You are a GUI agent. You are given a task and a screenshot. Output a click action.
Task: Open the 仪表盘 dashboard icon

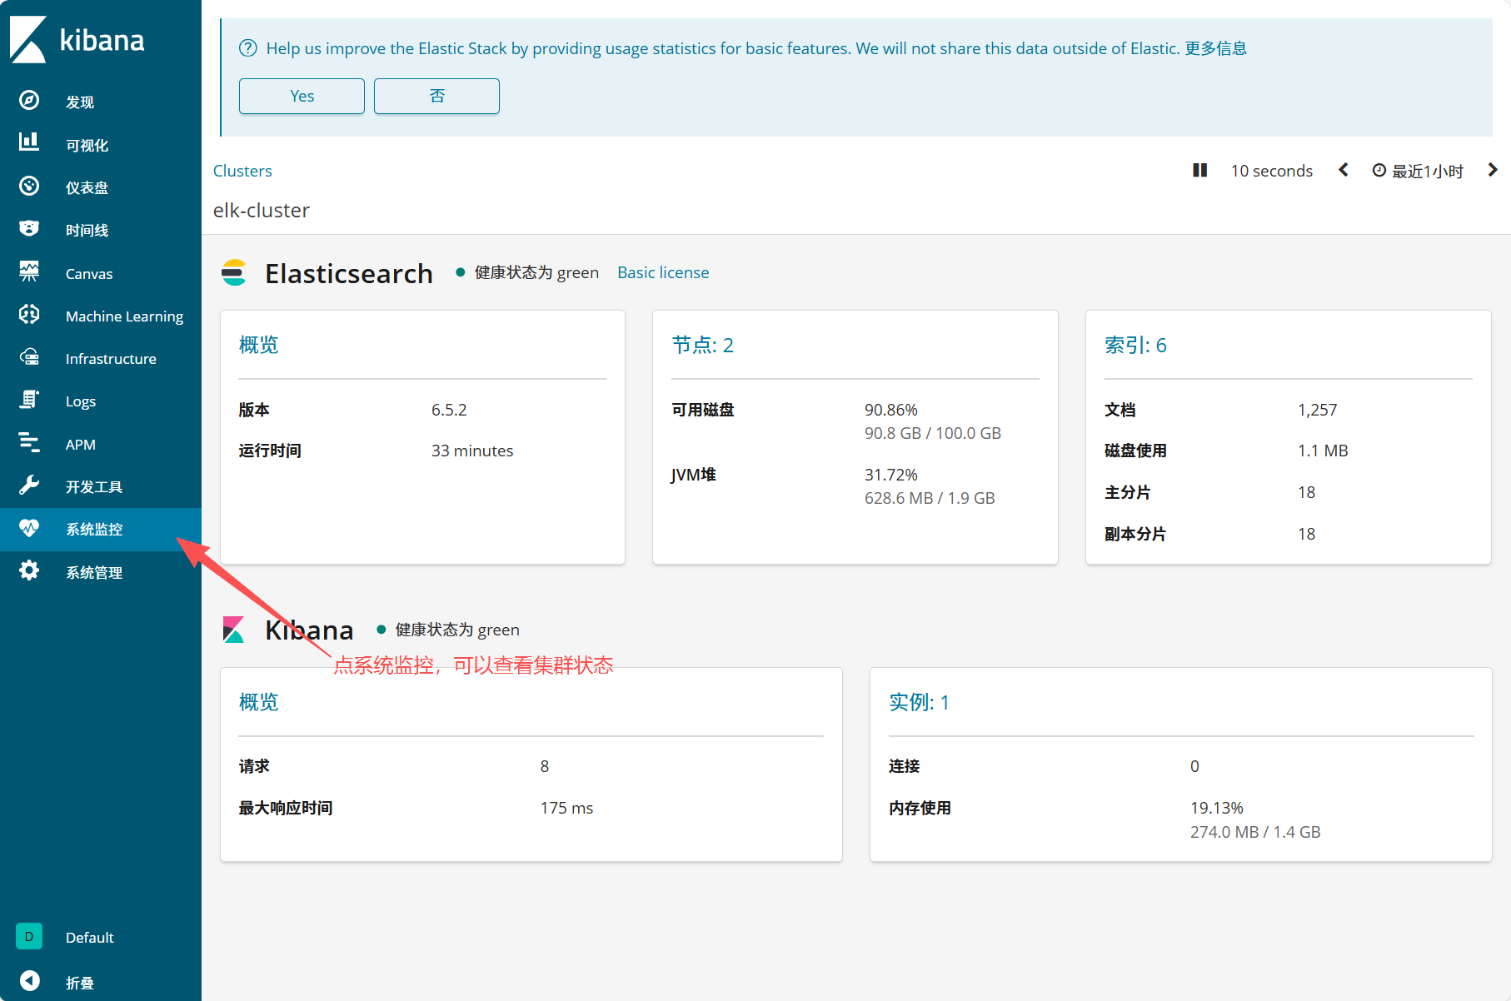click(29, 186)
